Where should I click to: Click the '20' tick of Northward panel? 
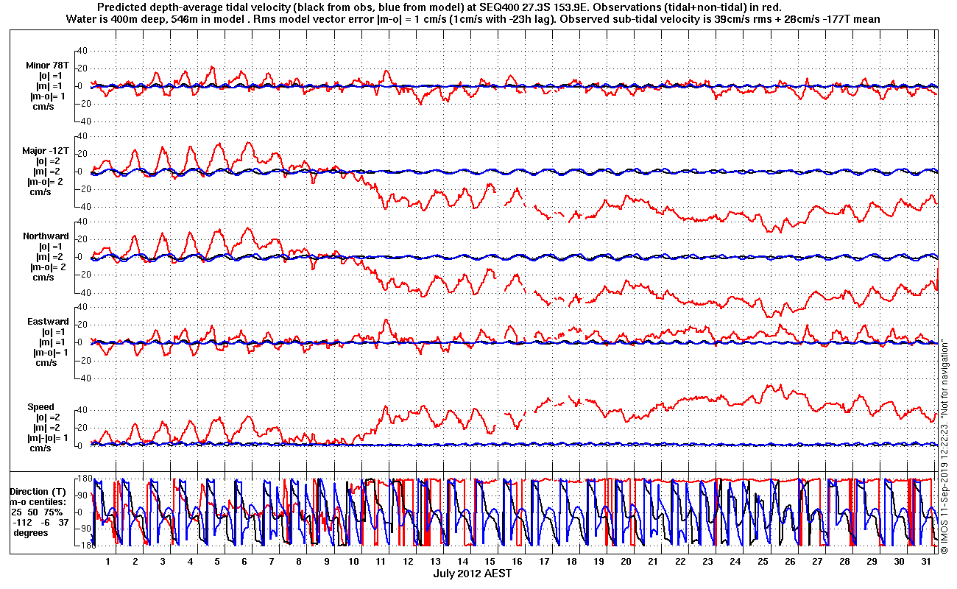pyautogui.click(x=83, y=239)
